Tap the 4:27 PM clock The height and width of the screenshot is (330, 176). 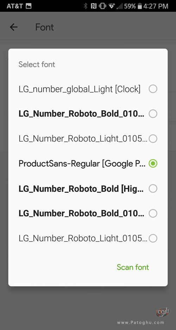[156, 6]
